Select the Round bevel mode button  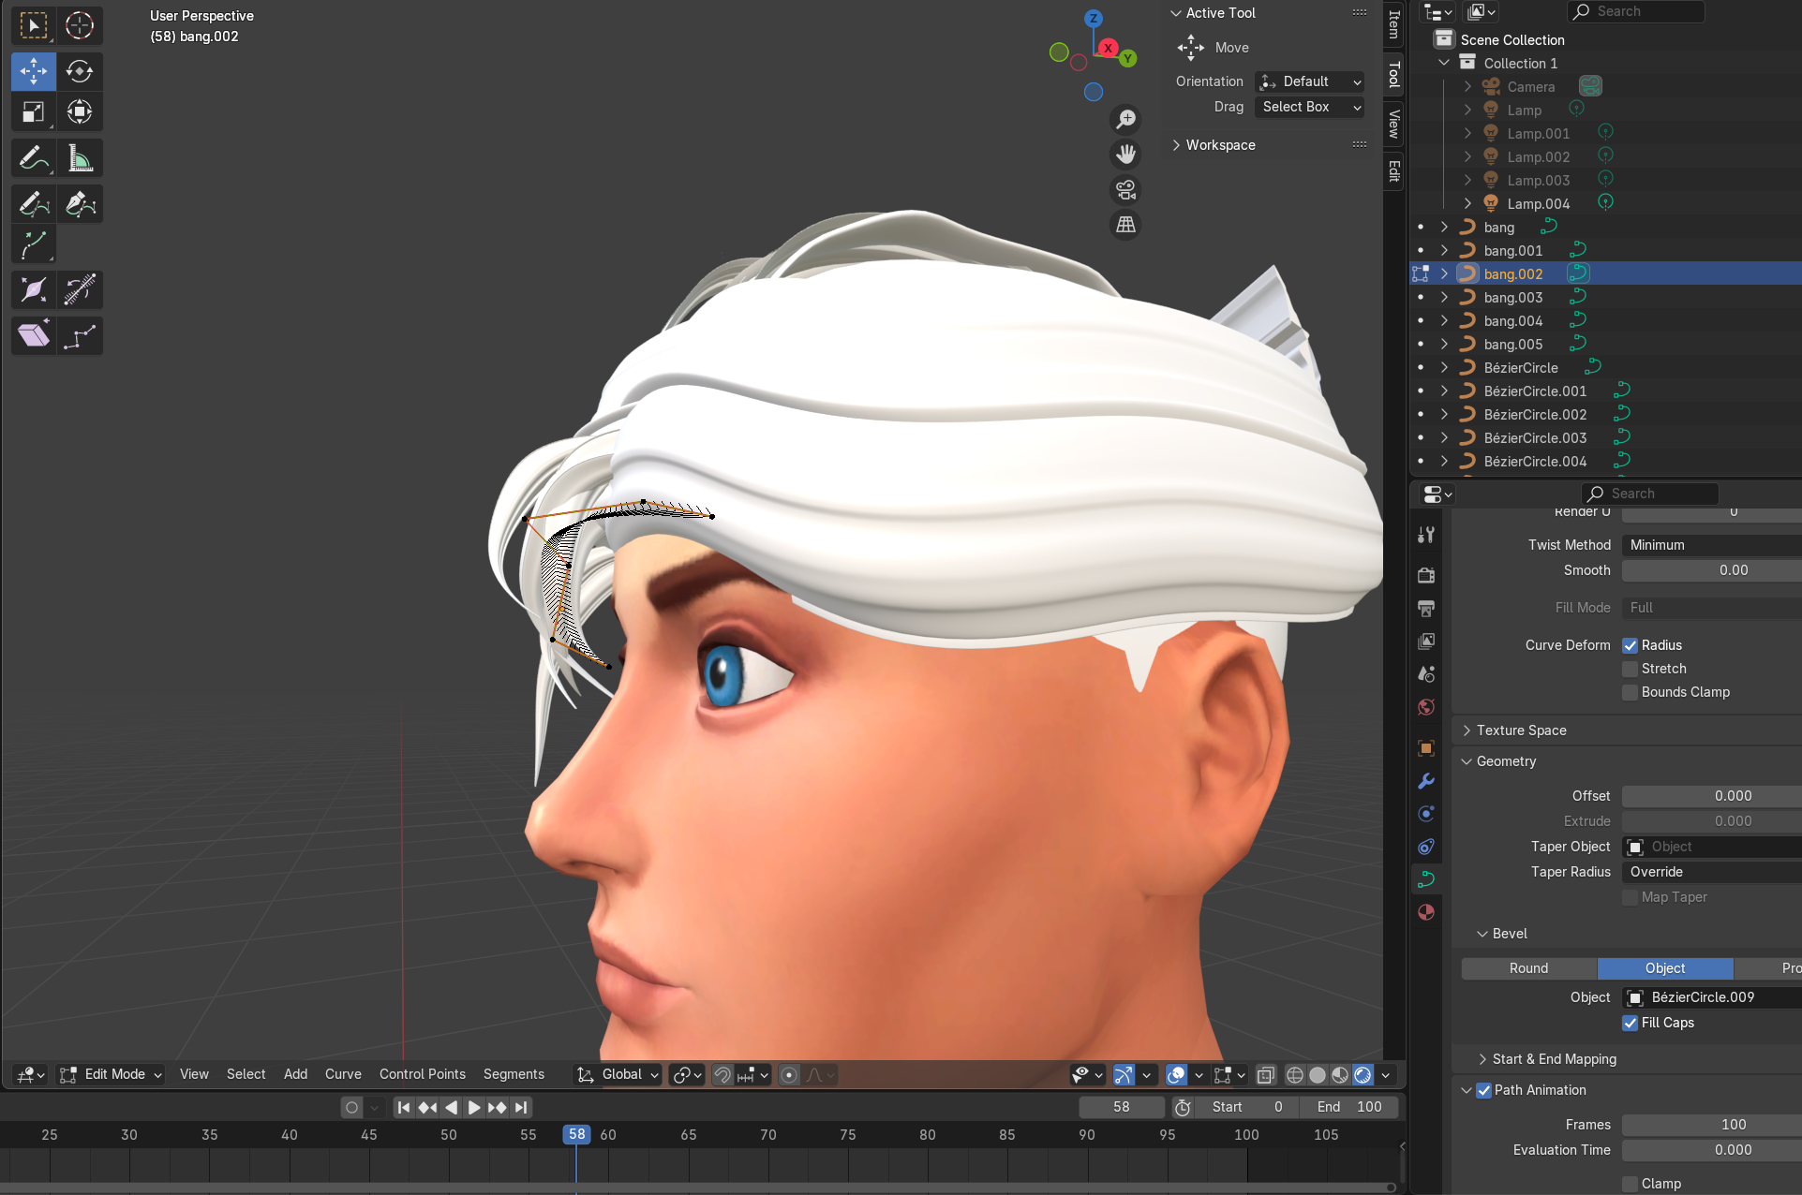click(1528, 968)
